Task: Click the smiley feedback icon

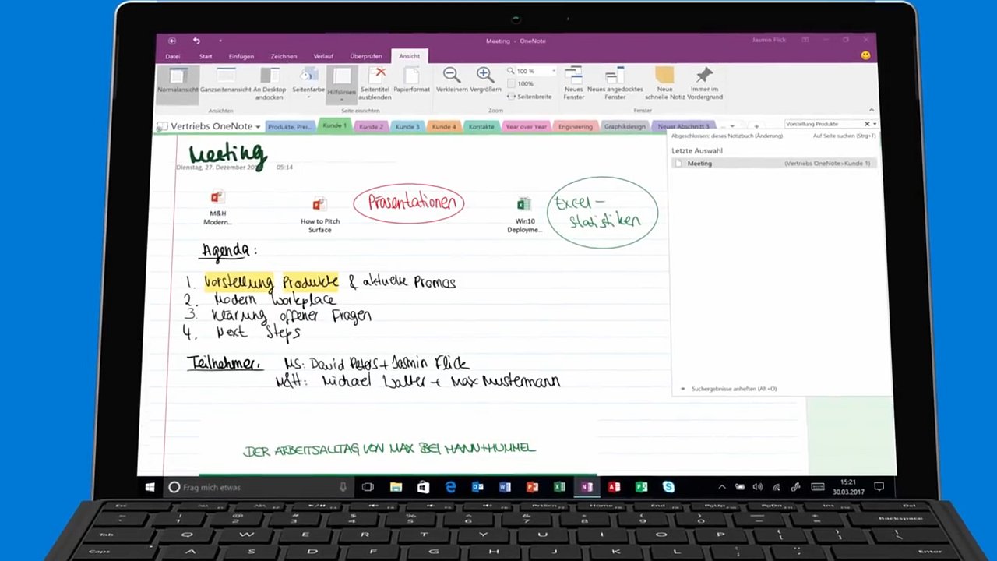Action: (x=865, y=55)
